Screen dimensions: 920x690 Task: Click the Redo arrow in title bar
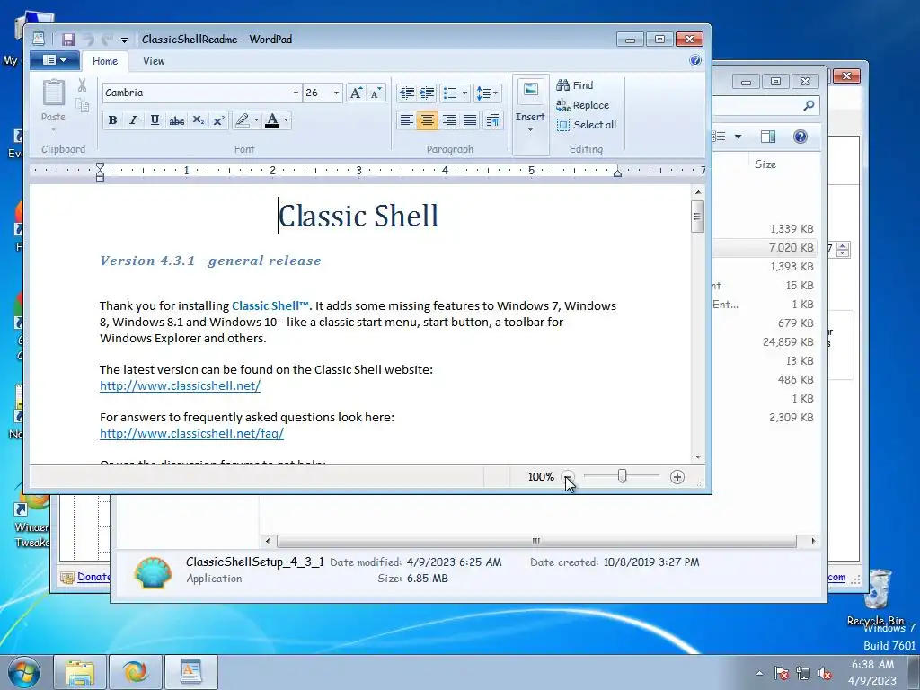(x=106, y=40)
